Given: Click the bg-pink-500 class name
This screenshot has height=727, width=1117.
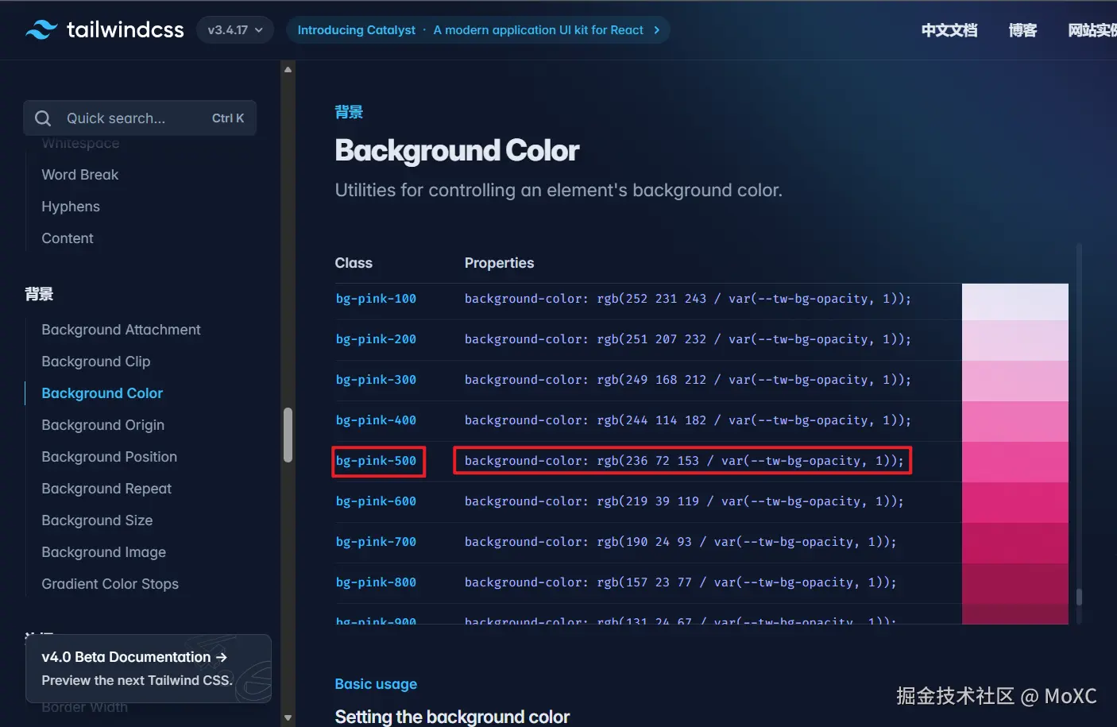Looking at the screenshot, I should pyautogui.click(x=376, y=461).
